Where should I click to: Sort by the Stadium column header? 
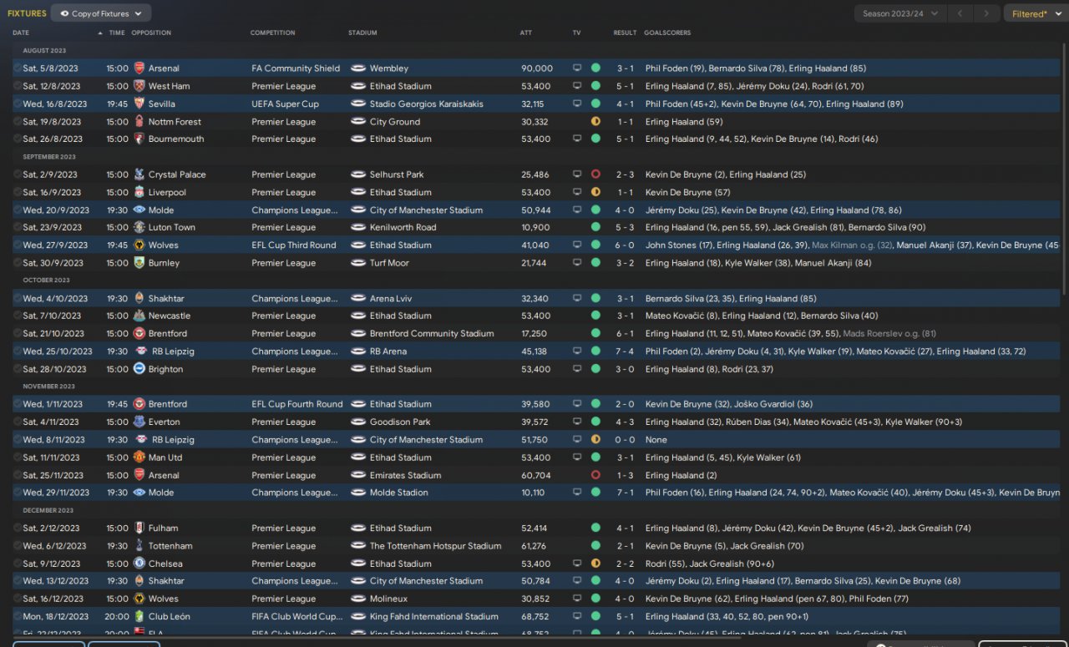click(x=362, y=33)
